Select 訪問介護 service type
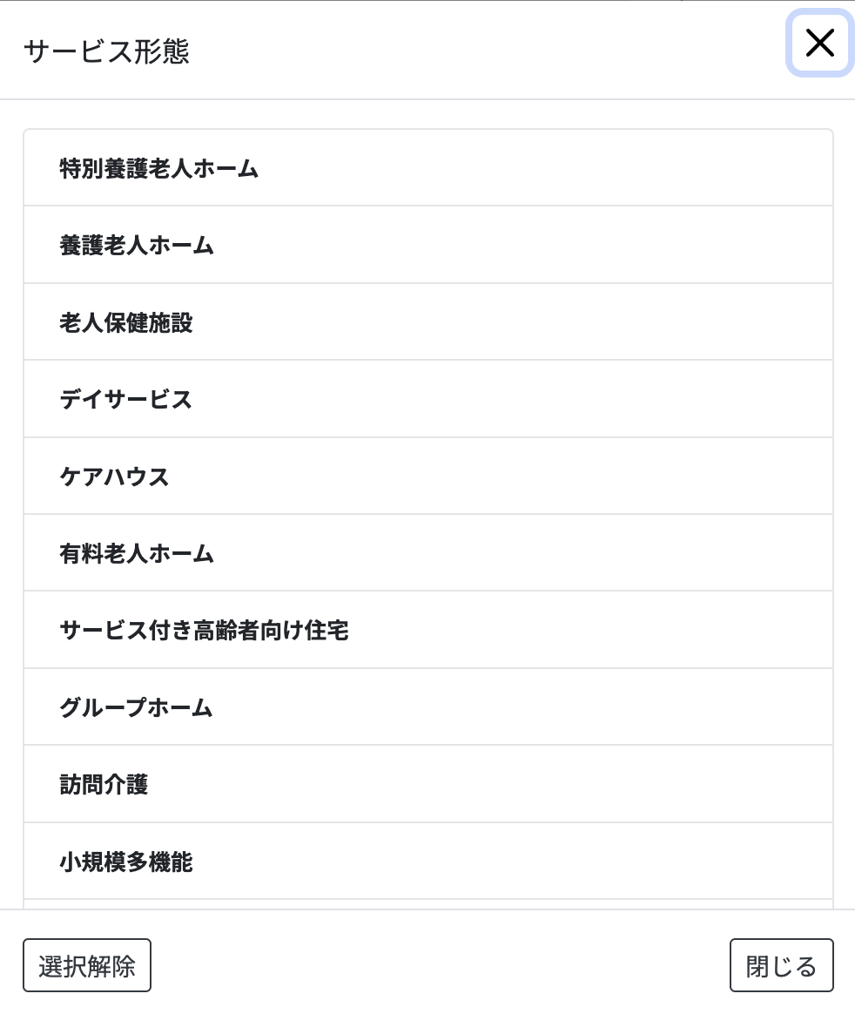The width and height of the screenshot is (855, 1014). coord(104,784)
